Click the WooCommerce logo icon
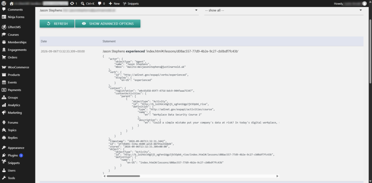The image size is (372, 183). 4,67
